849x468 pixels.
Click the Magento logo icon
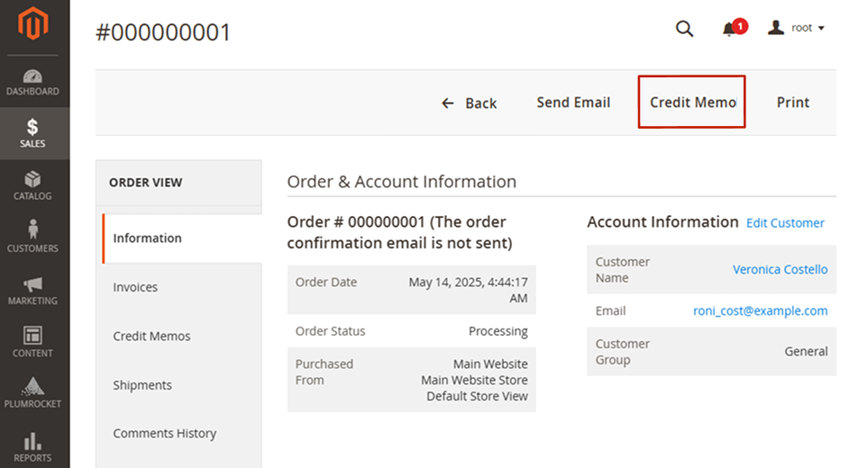(33, 26)
